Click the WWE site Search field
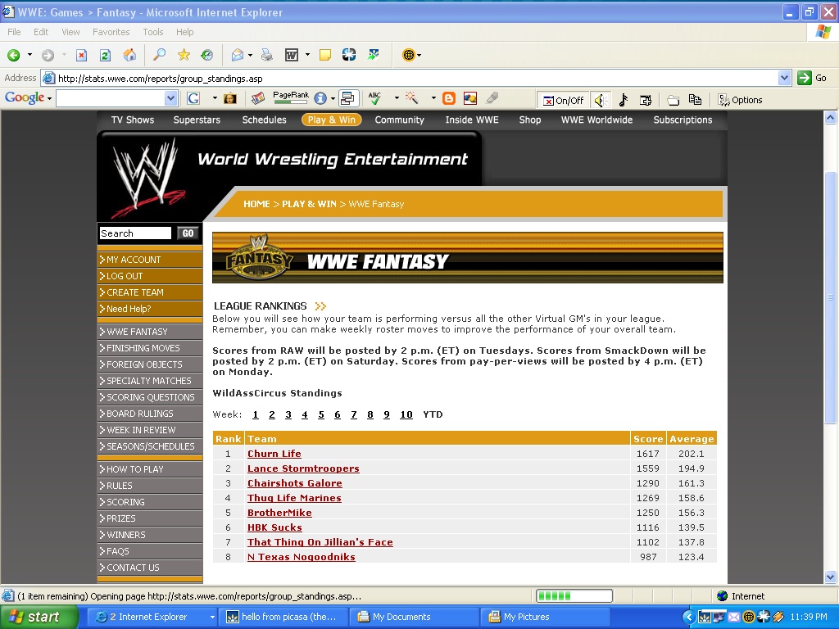839x629 pixels. [135, 233]
